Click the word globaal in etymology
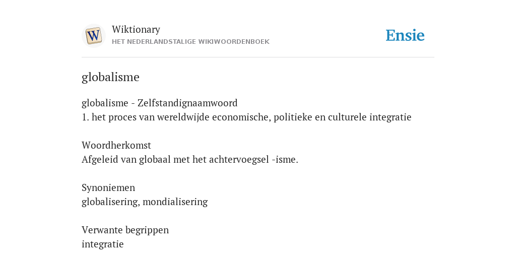Image resolution: width=516 pixels, height=258 pixels. click(x=155, y=160)
